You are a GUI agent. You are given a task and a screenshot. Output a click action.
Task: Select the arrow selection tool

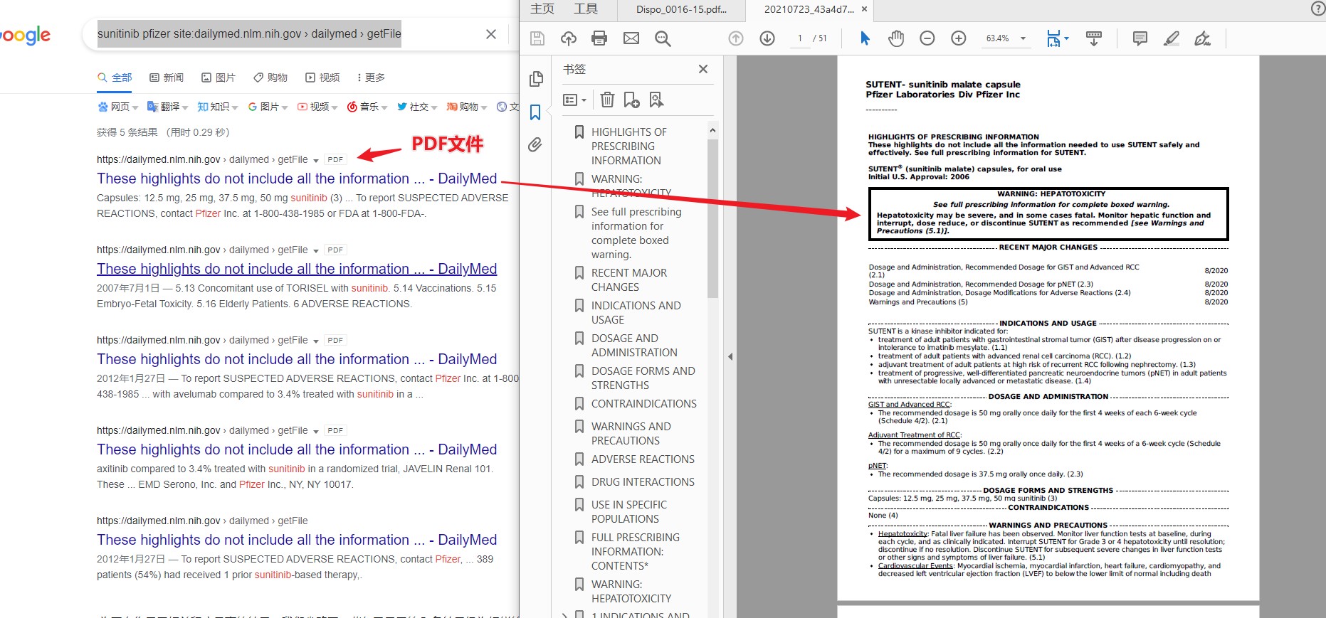click(865, 38)
